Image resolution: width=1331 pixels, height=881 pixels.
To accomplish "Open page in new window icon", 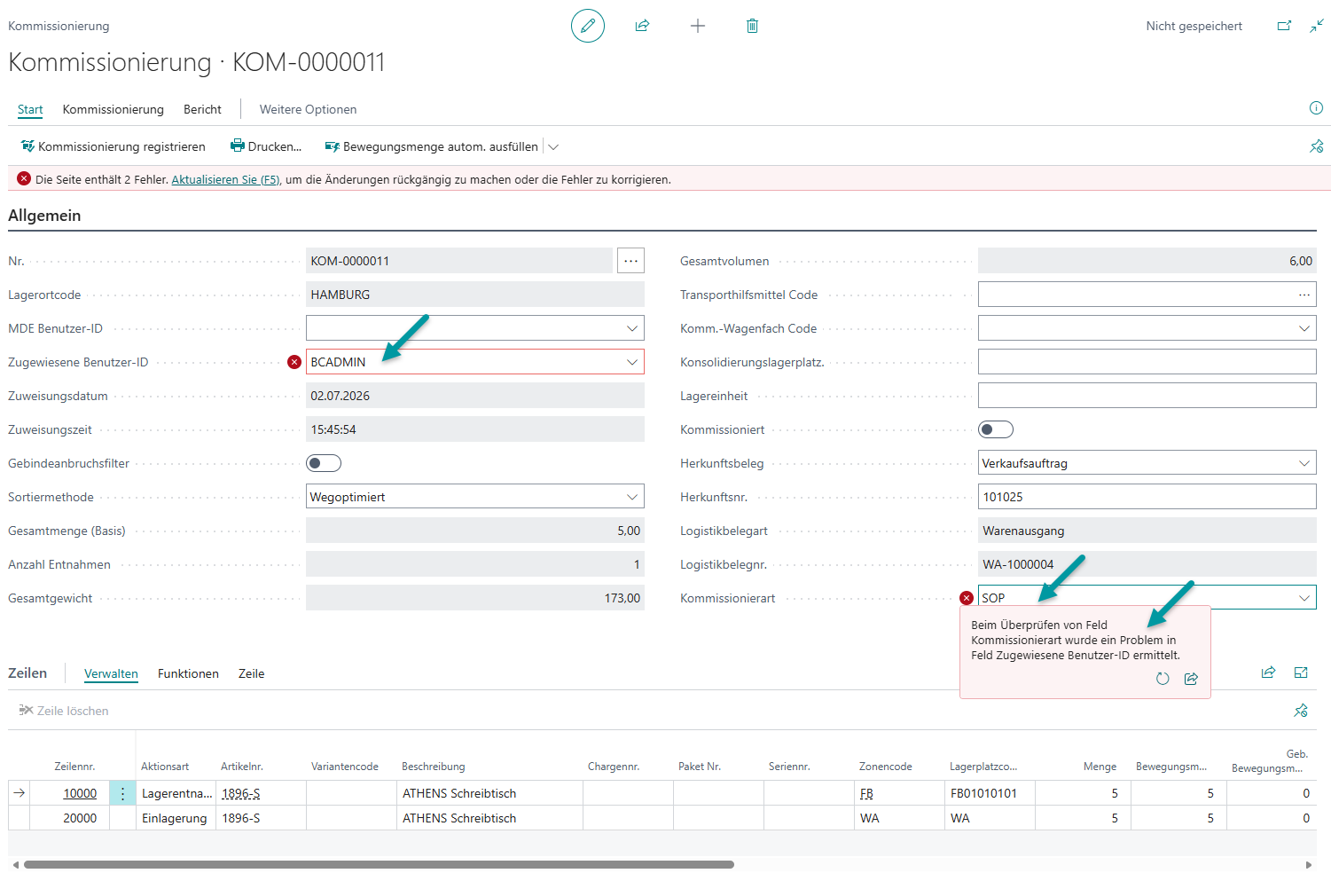I will [x=1284, y=26].
